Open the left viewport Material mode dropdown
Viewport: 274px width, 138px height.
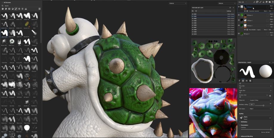tap(178, 3)
